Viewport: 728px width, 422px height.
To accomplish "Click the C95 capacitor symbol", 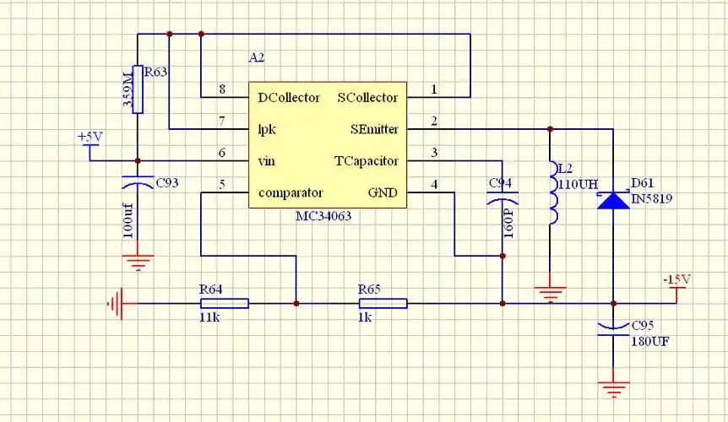I will (613, 328).
